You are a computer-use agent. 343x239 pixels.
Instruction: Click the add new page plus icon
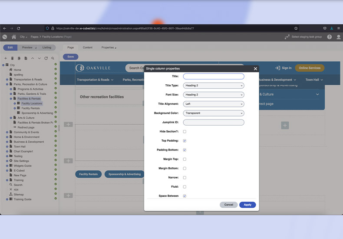(6, 58)
